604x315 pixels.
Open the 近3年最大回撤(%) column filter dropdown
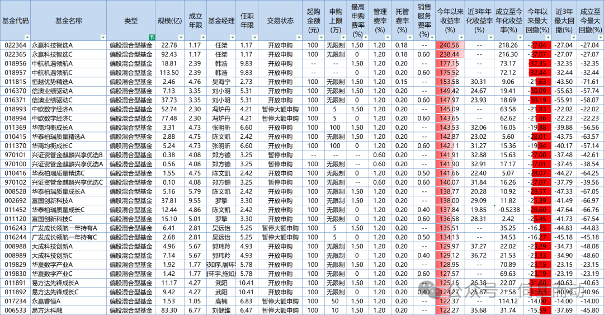coord(573,37)
